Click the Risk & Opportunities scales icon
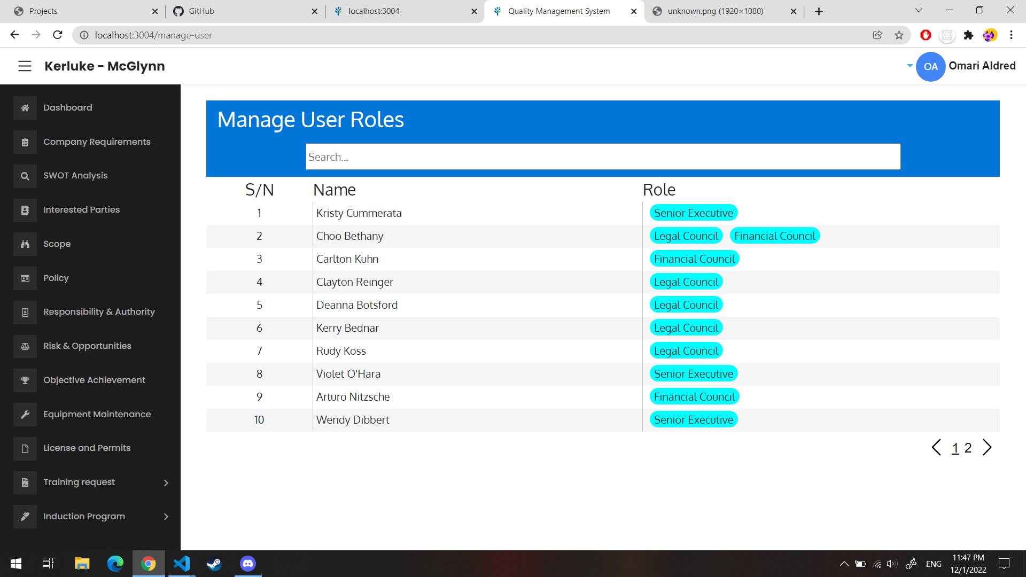 (25, 346)
